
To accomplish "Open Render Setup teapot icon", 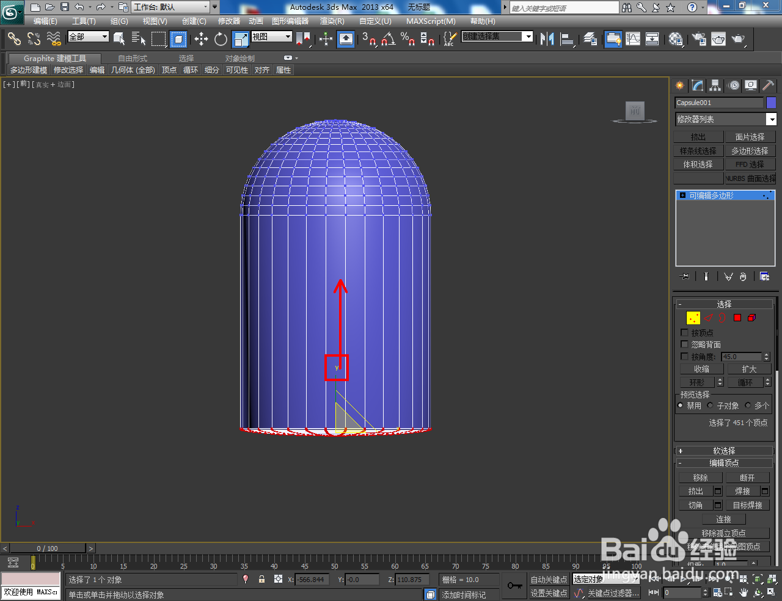I will (x=699, y=39).
